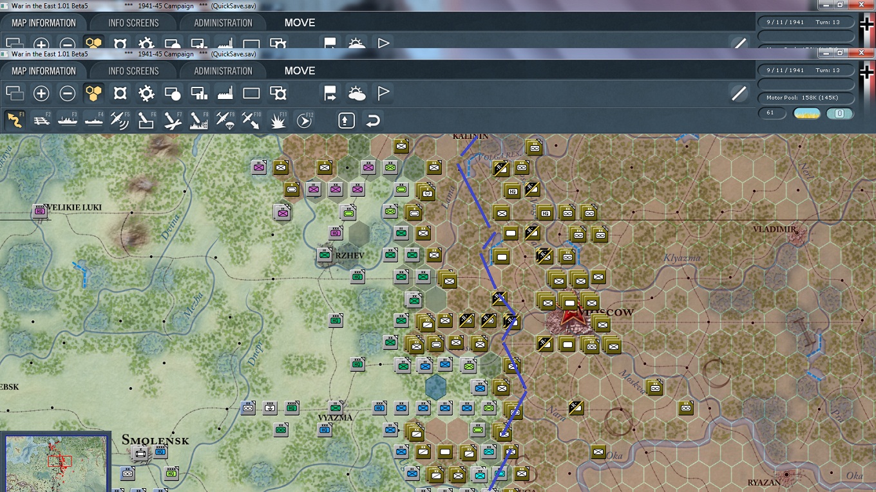Click the German cross flag in the front window
The height and width of the screenshot is (492, 876).
click(866, 71)
